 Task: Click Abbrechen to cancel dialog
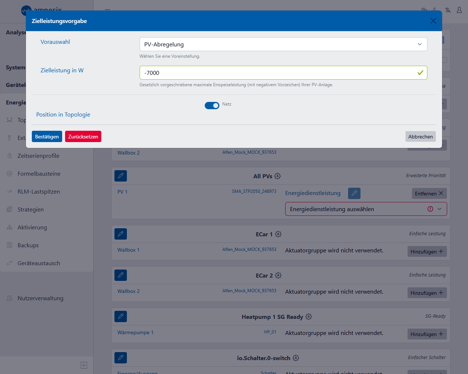[420, 137]
